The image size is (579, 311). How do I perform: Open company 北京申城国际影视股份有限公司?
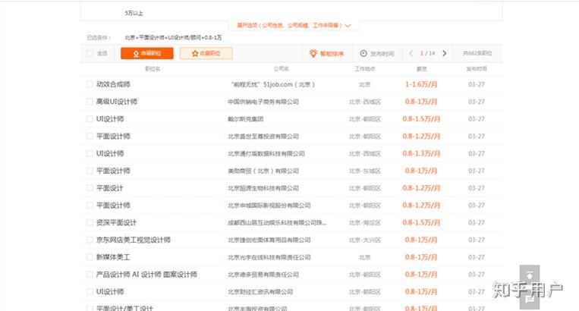point(269,206)
